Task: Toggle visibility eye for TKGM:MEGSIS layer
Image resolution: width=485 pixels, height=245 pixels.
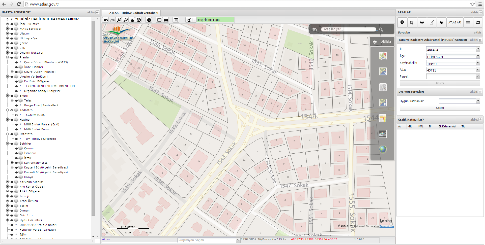Action: tap(16, 115)
